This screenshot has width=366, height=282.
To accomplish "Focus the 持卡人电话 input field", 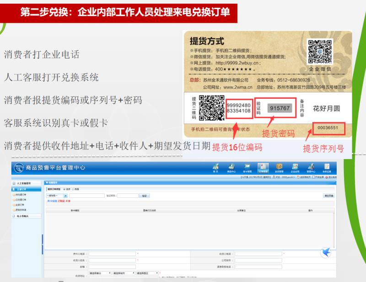I will 112,254.
